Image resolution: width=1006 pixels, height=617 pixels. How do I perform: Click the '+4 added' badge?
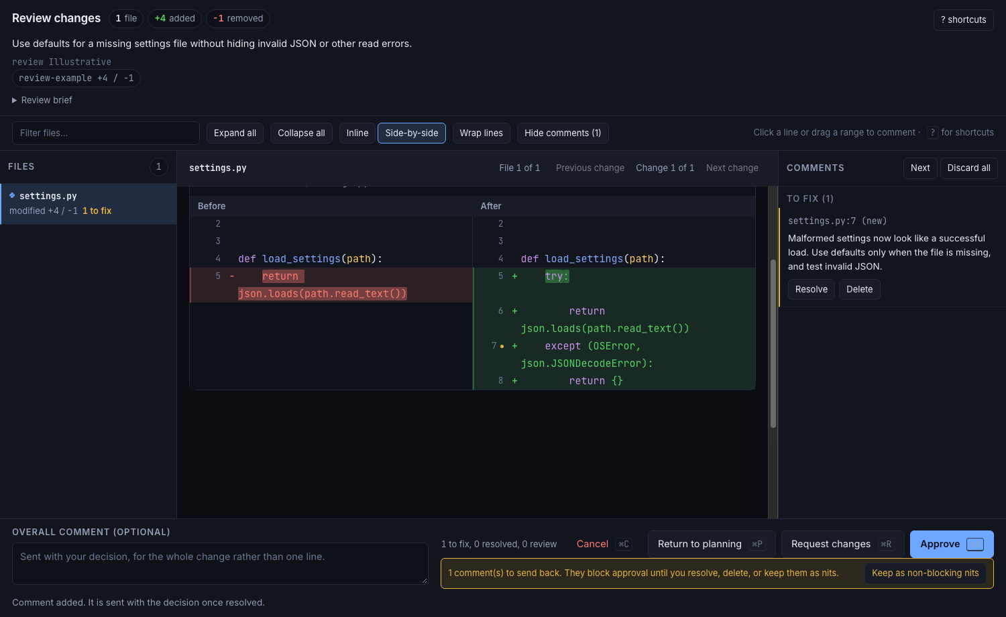click(175, 18)
